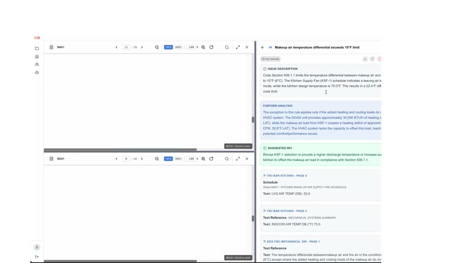Image resolution: width=468 pixels, height=263 pixels.
Task: Select 300% zoom preset in M401 viewer
Action: coord(178,47)
